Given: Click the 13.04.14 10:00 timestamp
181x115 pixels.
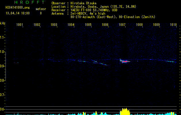Looking at the screenshot, I should [x=18, y=13].
